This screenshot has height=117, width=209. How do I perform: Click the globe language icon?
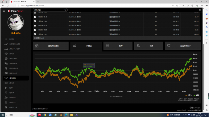pos(200,10)
